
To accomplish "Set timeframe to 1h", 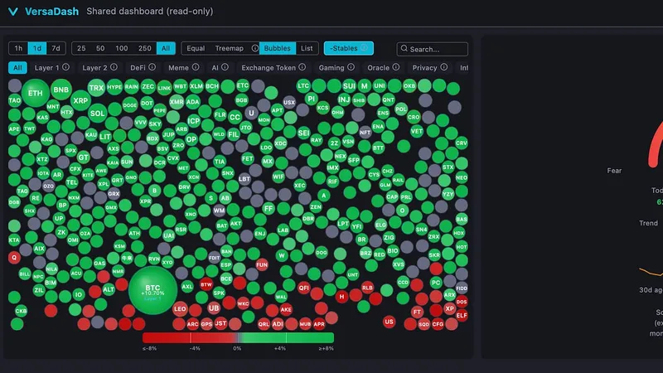I will point(18,48).
